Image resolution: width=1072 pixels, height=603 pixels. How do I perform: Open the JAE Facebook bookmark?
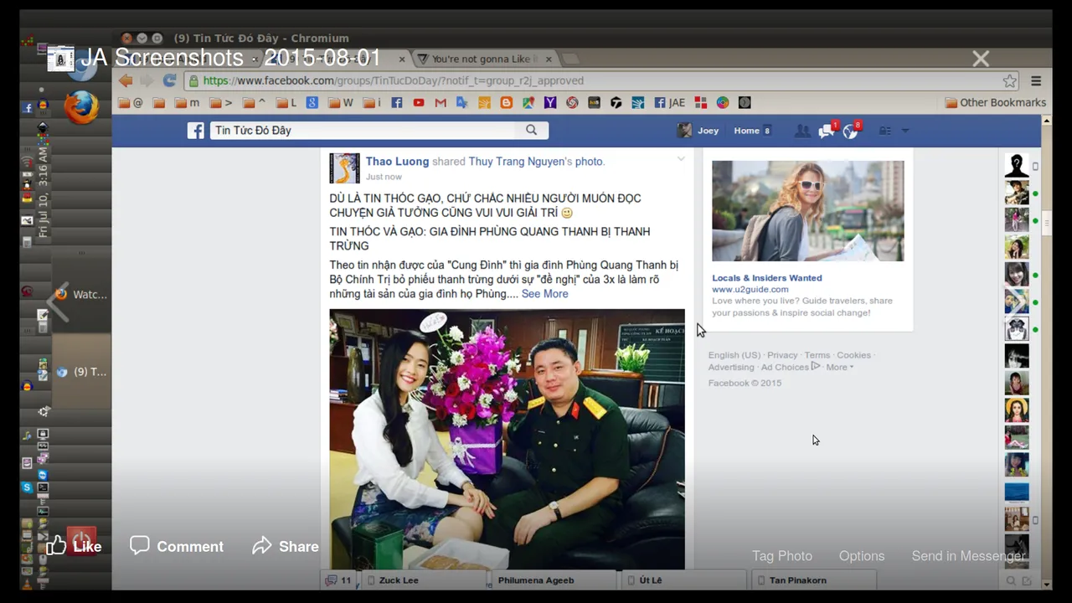click(669, 102)
